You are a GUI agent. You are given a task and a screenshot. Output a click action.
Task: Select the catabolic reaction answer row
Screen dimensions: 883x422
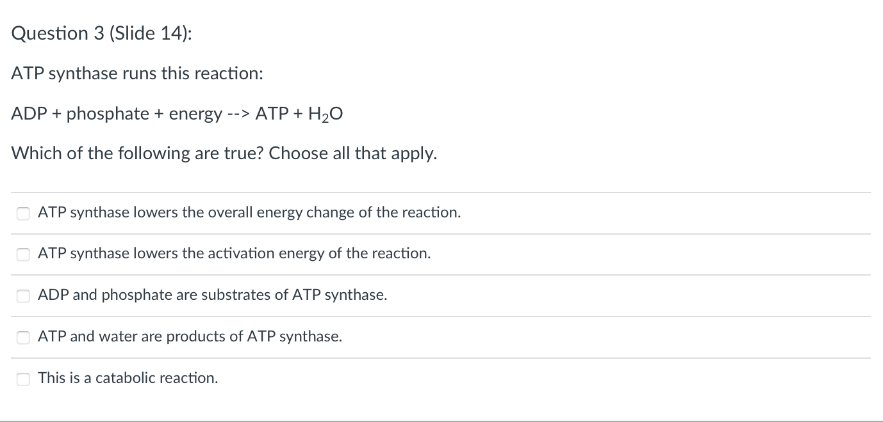point(128,379)
